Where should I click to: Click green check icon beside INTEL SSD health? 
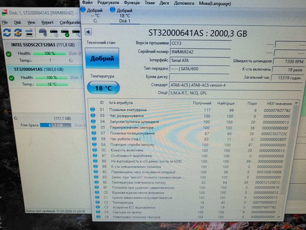click(9, 54)
